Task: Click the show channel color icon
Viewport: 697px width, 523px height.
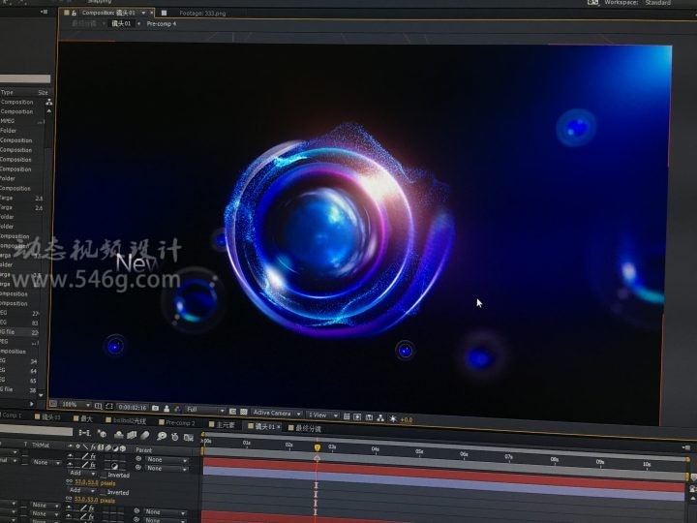Action: [x=177, y=409]
